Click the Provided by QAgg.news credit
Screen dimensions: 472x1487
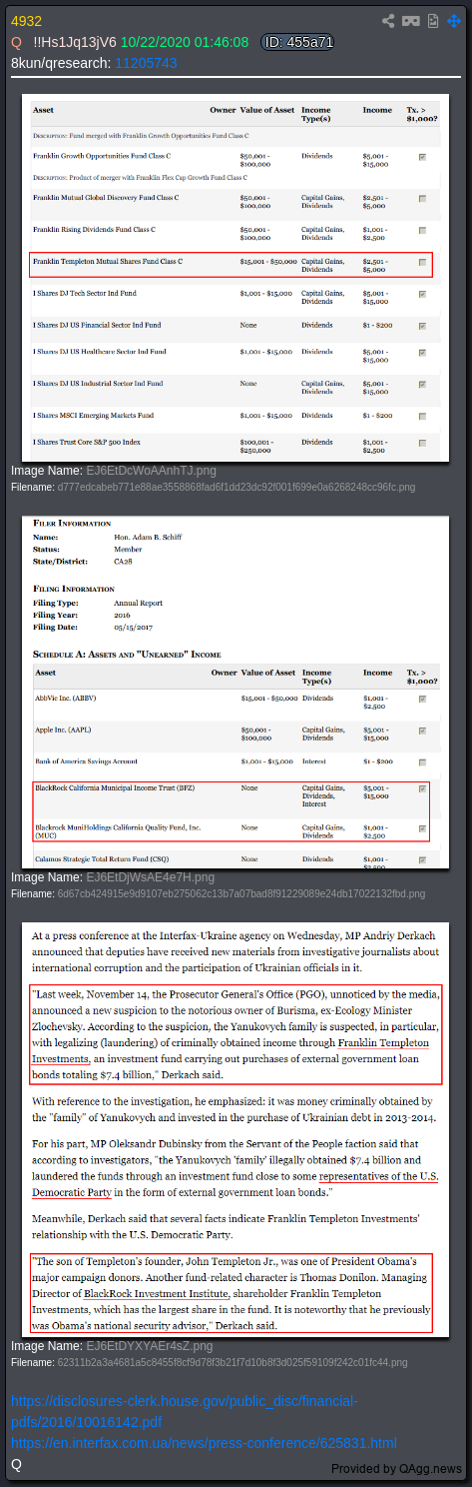pos(397,1468)
